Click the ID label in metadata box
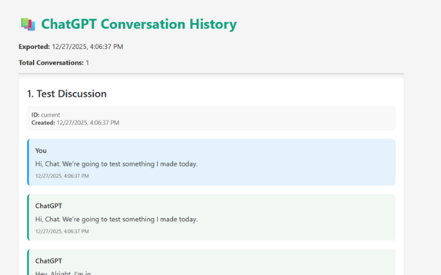Viewport: 441px width, 275px height. coord(35,115)
